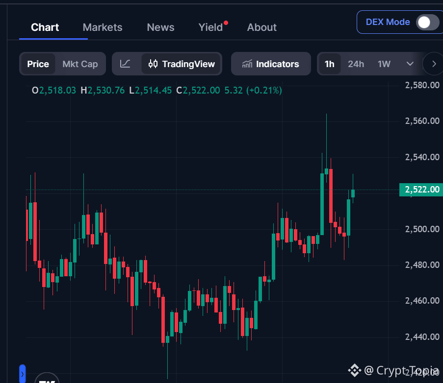This screenshot has width=443, height=383.
Task: Click the 2,460.00 price axis label
Action: click(422, 301)
